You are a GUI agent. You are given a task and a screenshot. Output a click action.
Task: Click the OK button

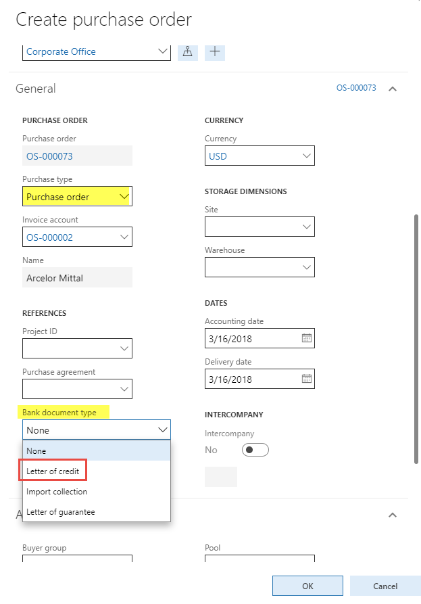[x=307, y=586]
